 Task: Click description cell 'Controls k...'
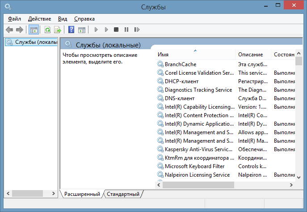pyautogui.click(x=252, y=166)
